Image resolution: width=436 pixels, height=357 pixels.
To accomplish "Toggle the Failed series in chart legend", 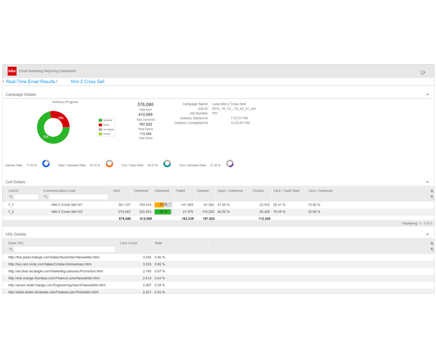I will pos(104,125).
